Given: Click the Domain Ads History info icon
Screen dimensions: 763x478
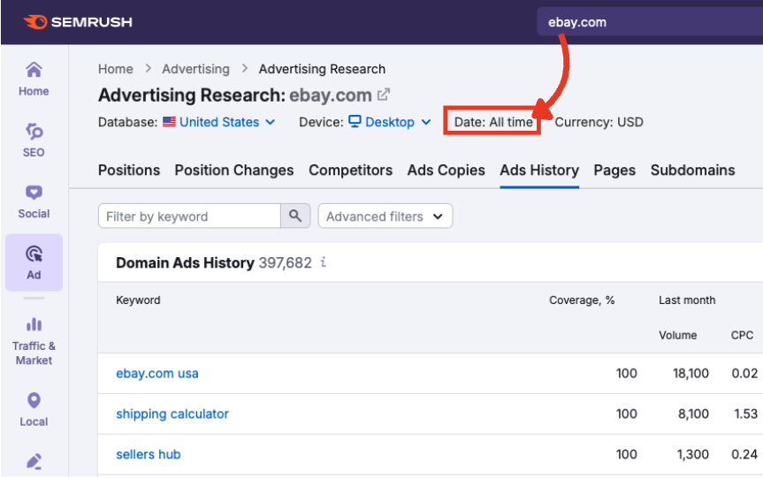Looking at the screenshot, I should pos(324,262).
